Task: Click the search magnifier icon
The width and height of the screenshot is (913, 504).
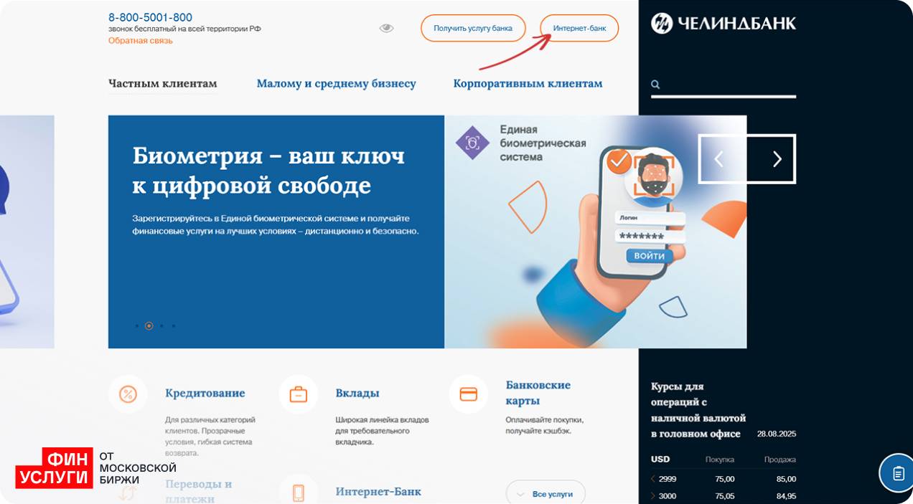Action: click(x=655, y=85)
